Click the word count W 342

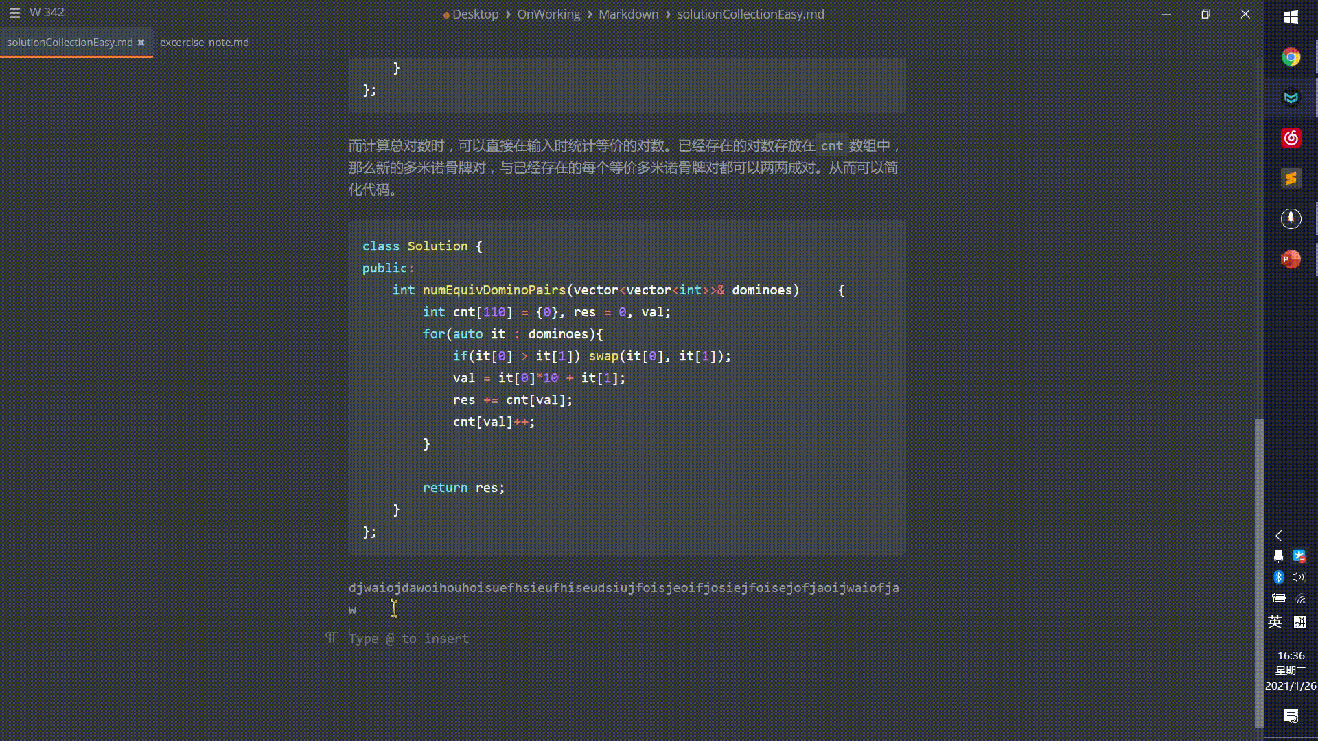click(x=47, y=12)
